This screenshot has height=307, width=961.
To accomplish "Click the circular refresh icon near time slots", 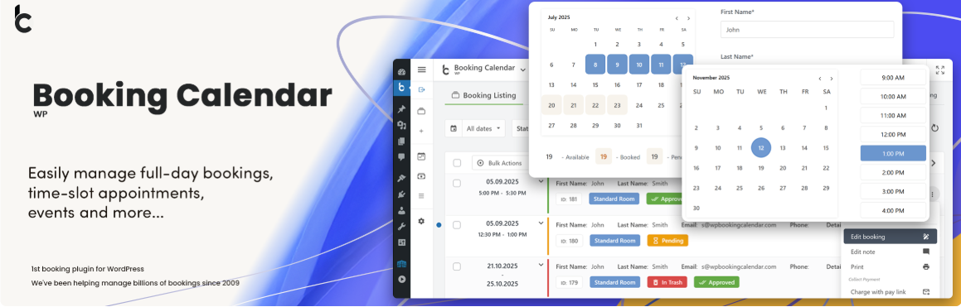I will [934, 128].
